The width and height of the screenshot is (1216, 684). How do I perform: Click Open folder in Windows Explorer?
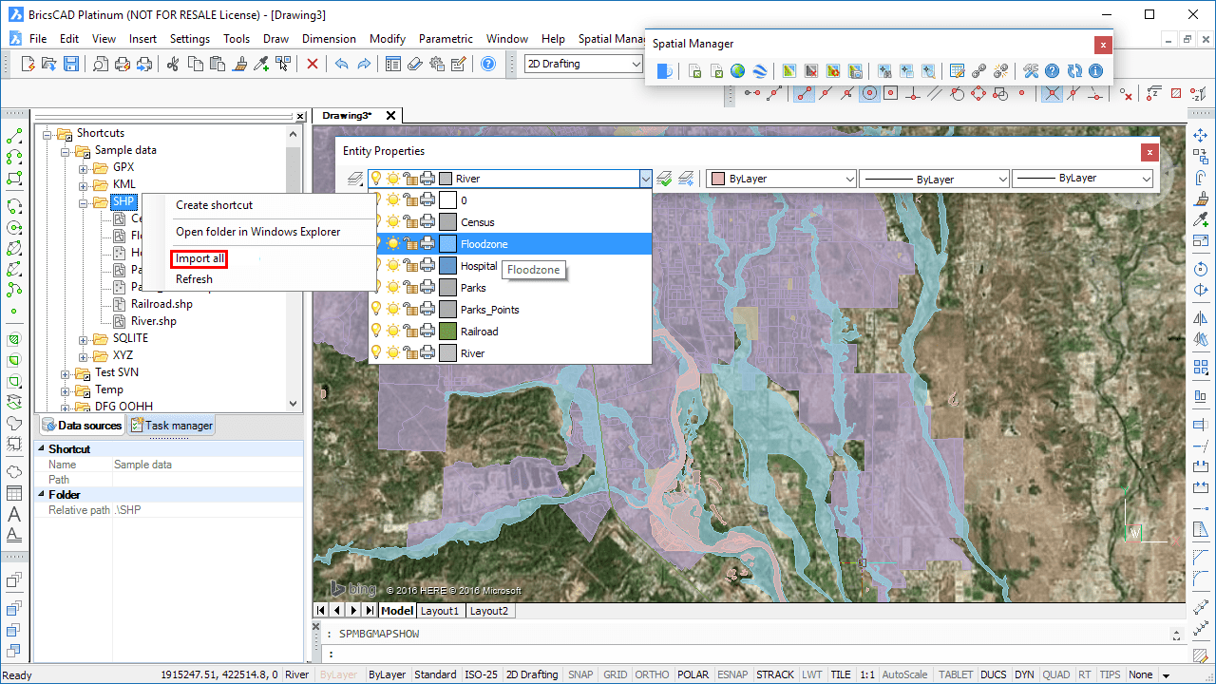pos(258,232)
